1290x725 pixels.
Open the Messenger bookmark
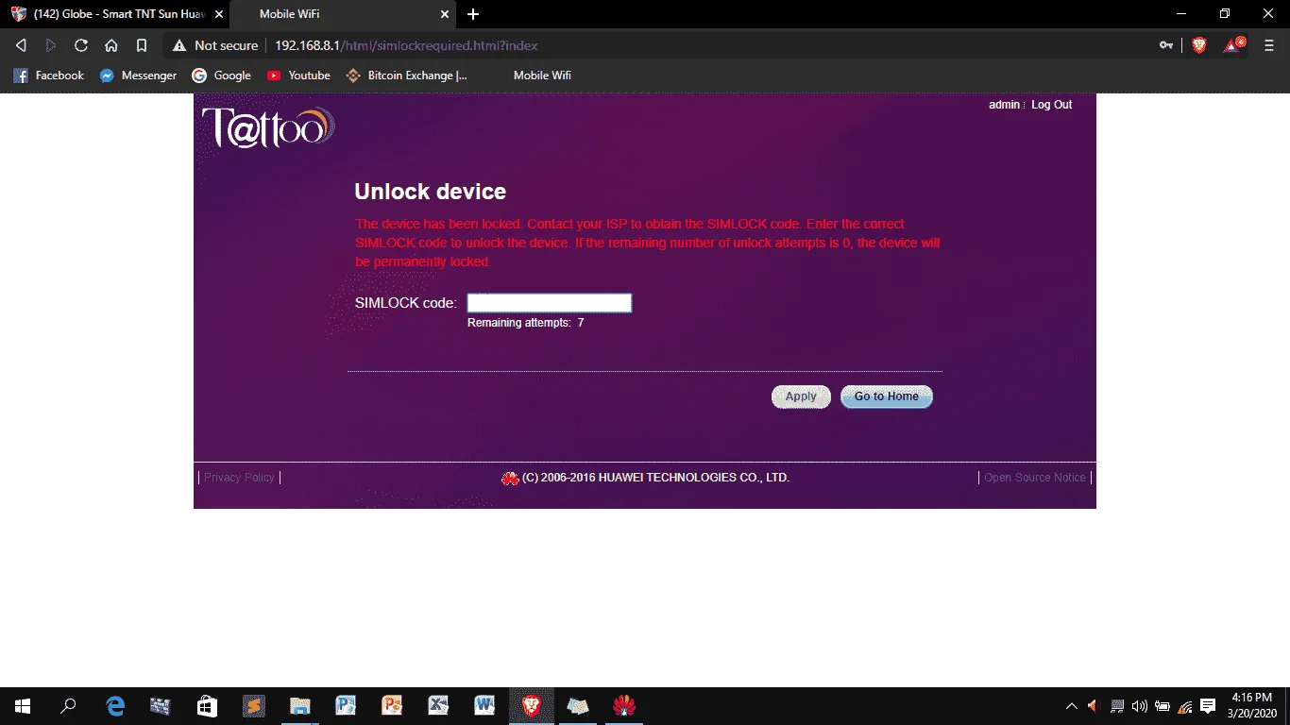click(138, 76)
